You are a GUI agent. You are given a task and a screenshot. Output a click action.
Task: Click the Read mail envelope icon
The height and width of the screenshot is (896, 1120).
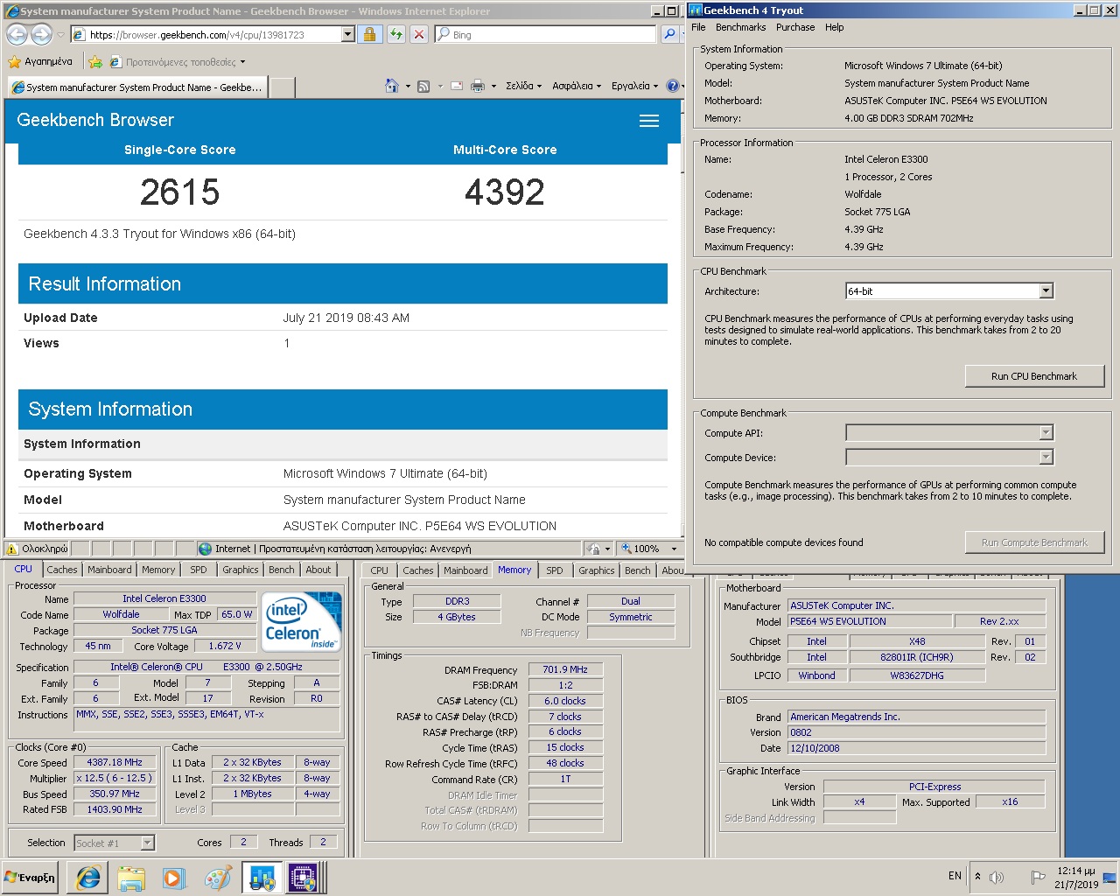(x=456, y=86)
